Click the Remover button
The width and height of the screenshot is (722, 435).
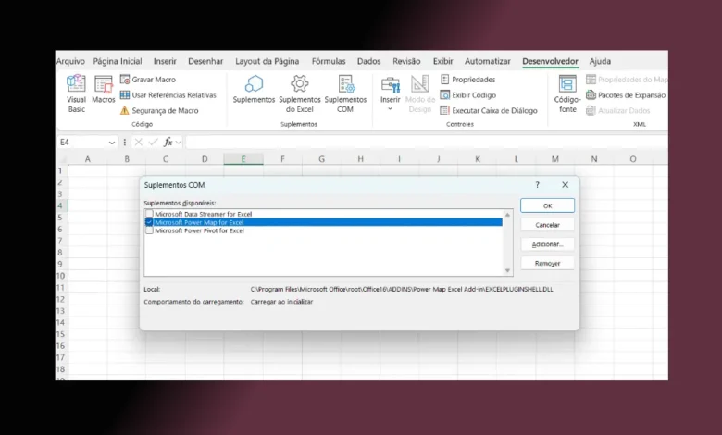(x=547, y=263)
